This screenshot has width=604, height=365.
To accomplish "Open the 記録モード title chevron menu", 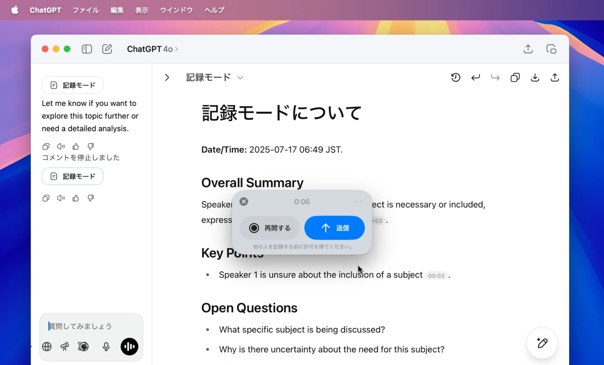I will click(x=240, y=77).
